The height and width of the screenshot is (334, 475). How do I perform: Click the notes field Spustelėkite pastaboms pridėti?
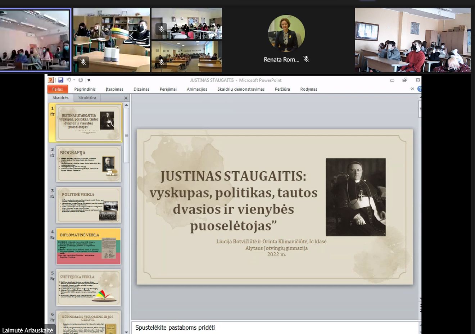(x=275, y=328)
